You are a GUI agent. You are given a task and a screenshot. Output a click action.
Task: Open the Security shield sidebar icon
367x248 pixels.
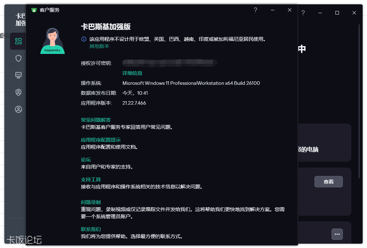18,58
